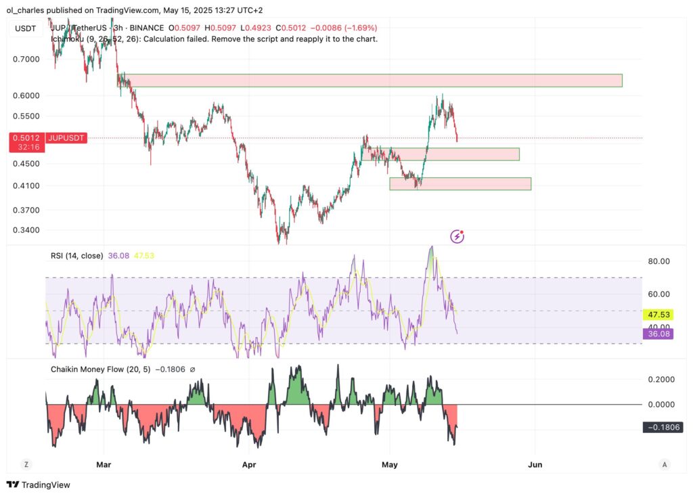Click the purple 36.08 RSI value tag

(657, 334)
